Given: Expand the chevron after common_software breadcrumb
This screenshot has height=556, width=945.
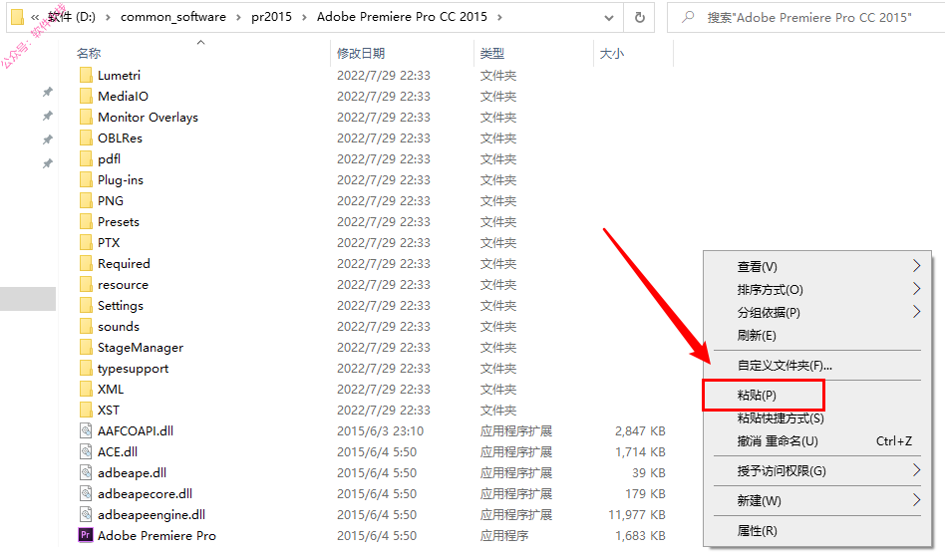Looking at the screenshot, I should pos(238,17).
